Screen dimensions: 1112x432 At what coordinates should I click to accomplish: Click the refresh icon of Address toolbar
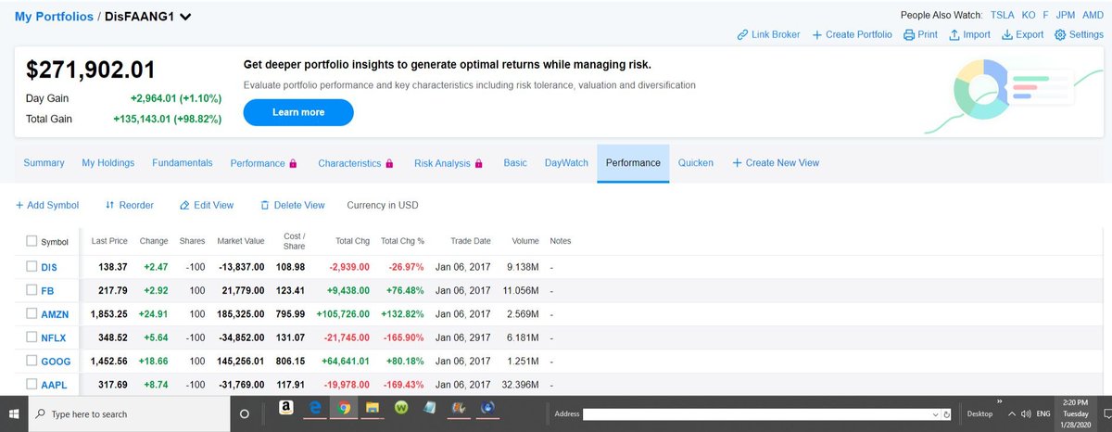point(947,413)
